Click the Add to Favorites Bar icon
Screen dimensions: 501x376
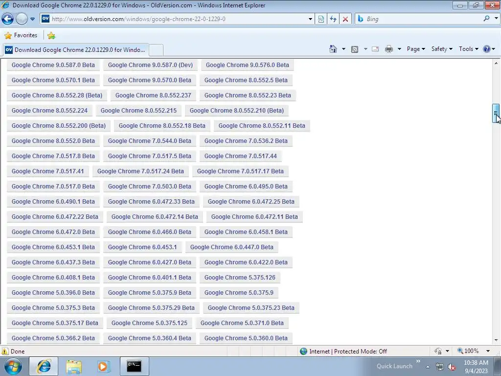[51, 35]
